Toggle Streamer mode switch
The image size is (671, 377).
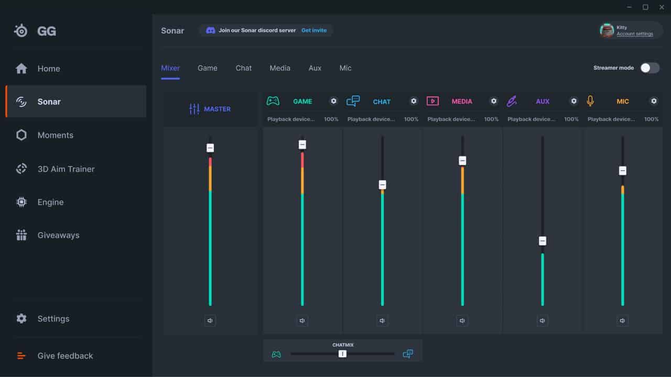pos(650,68)
